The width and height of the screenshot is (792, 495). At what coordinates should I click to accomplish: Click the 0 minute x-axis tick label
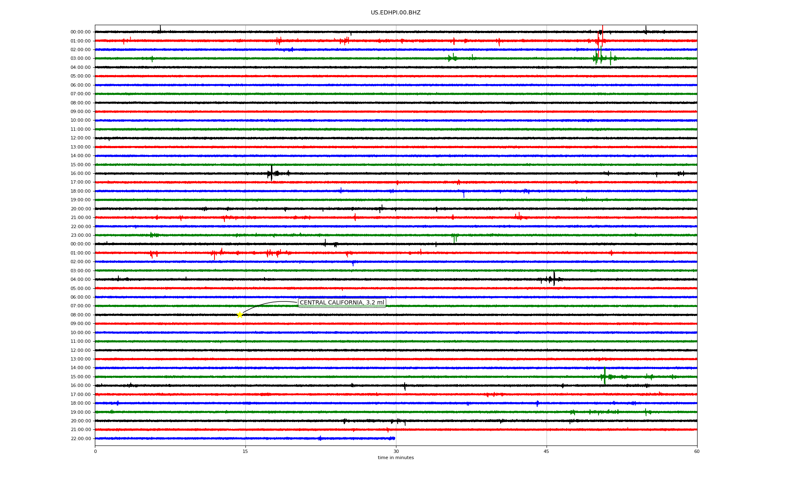[x=95, y=451]
